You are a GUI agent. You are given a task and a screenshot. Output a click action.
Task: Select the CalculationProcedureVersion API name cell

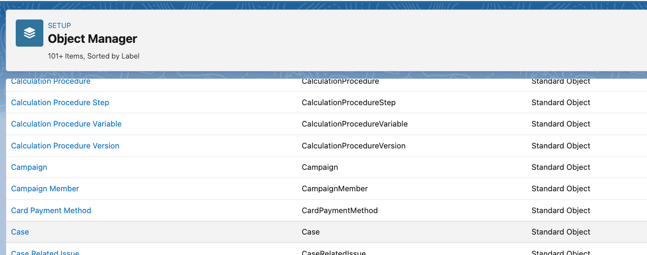[x=354, y=146]
